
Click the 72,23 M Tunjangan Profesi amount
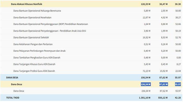pos(146,71)
